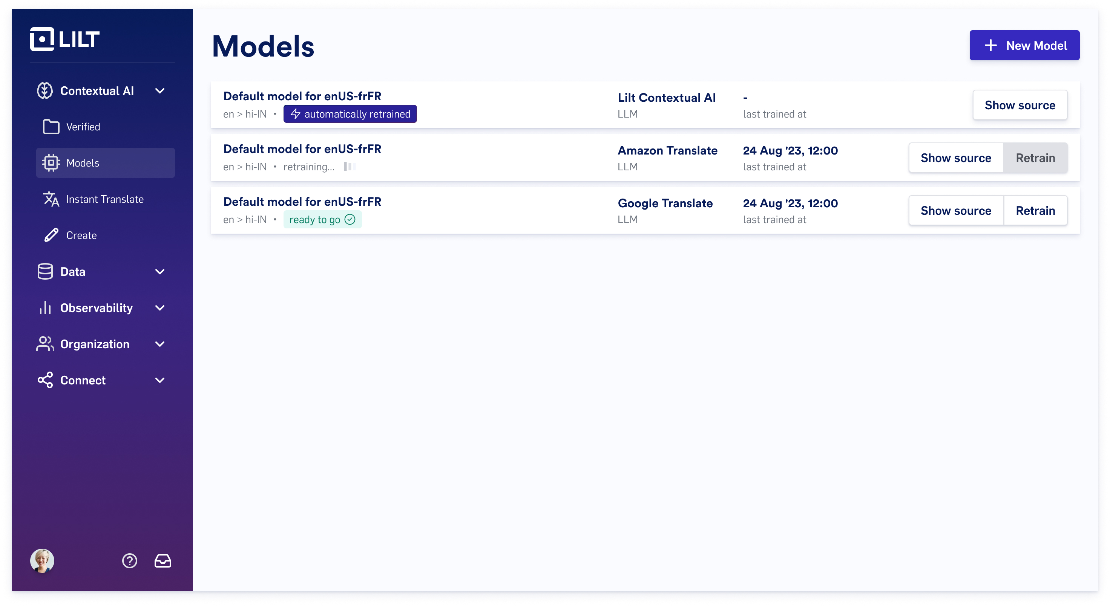Image resolution: width=1110 pixels, height=606 pixels.
Task: Click the Connect share icon
Action: [45, 380]
